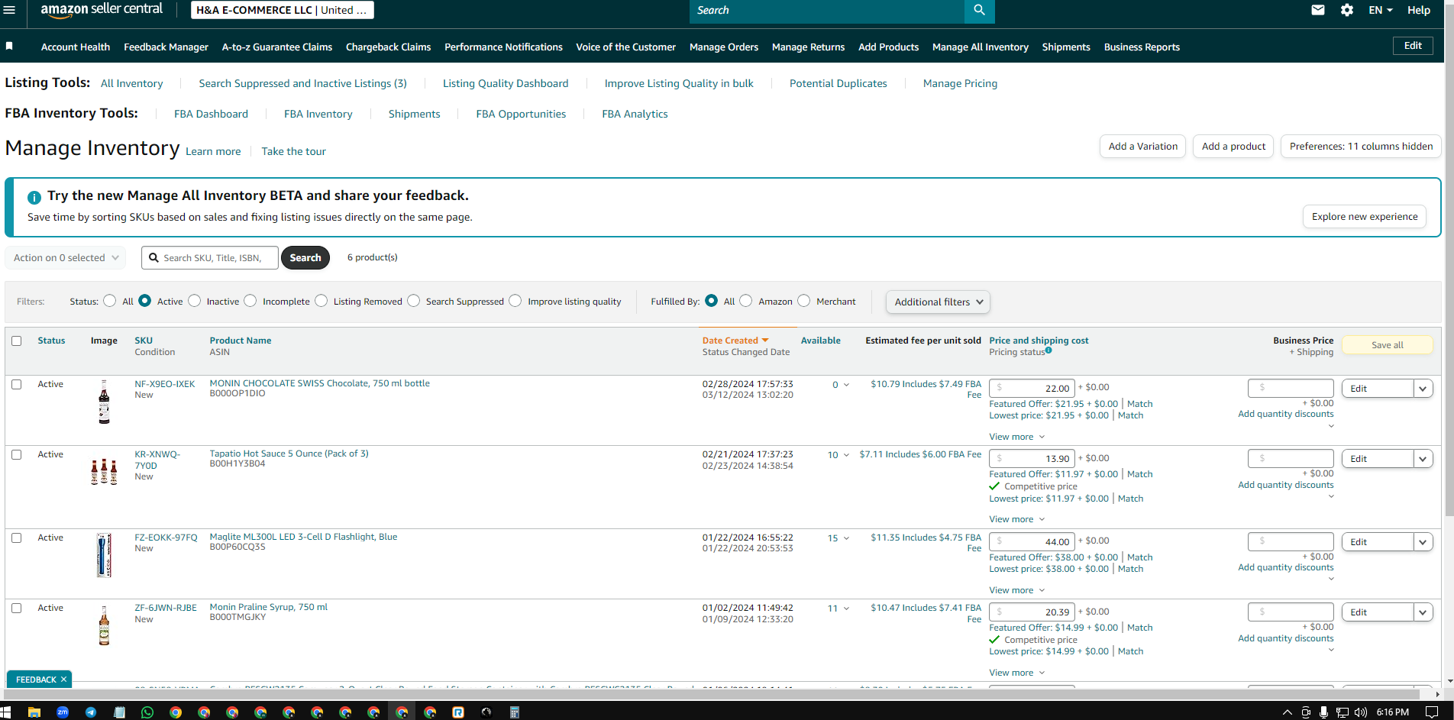The width and height of the screenshot is (1454, 720).
Task: Click the search magnifier button in header
Action: click(x=979, y=11)
